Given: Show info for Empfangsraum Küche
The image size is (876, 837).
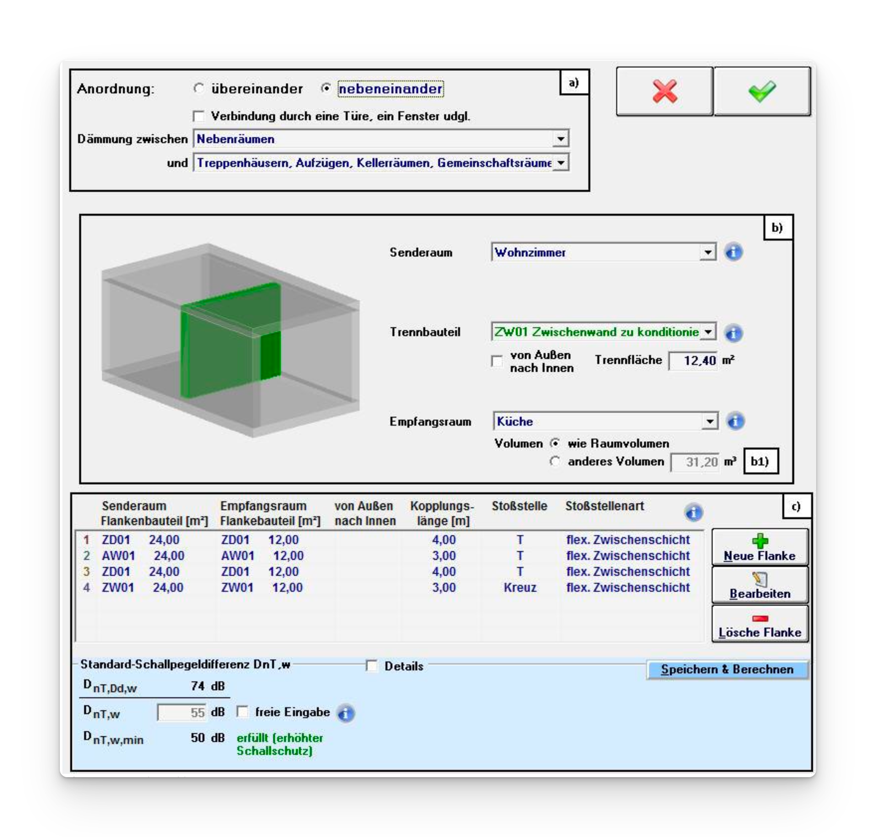Looking at the screenshot, I should pyautogui.click(x=735, y=421).
